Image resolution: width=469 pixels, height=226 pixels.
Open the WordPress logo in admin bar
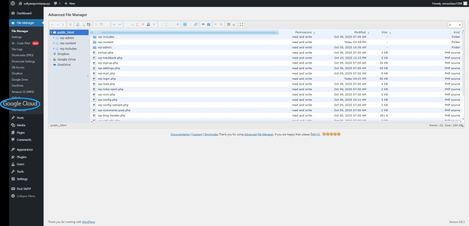point(13,3)
